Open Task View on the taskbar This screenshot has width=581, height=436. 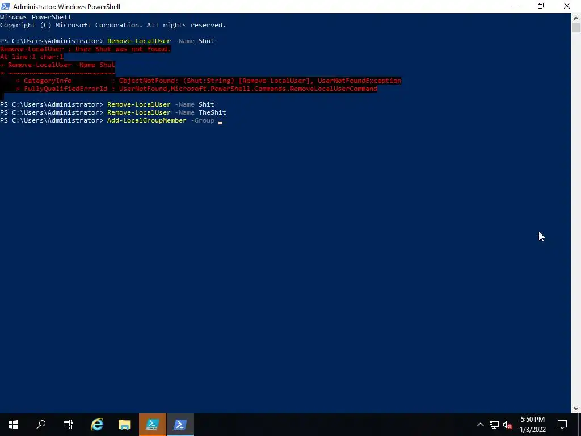68,425
